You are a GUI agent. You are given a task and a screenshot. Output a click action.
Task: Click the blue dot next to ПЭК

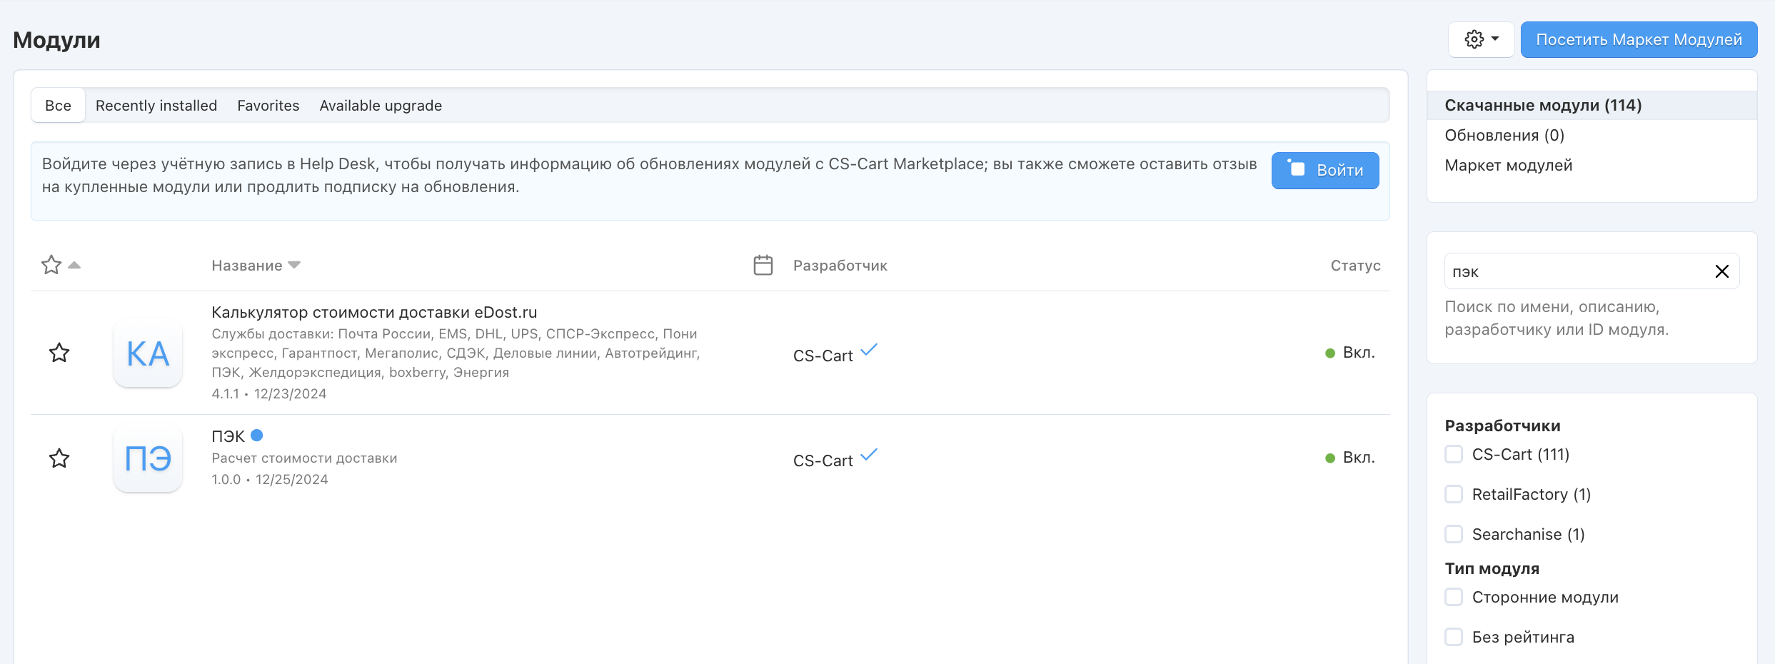257,435
